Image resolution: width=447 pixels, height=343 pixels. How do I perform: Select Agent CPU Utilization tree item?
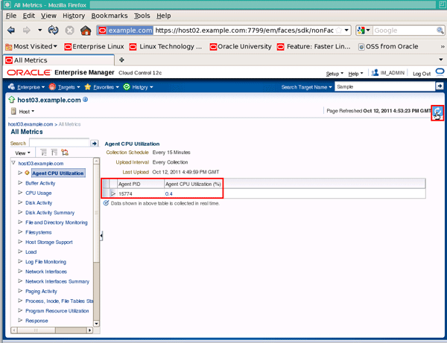(58, 173)
